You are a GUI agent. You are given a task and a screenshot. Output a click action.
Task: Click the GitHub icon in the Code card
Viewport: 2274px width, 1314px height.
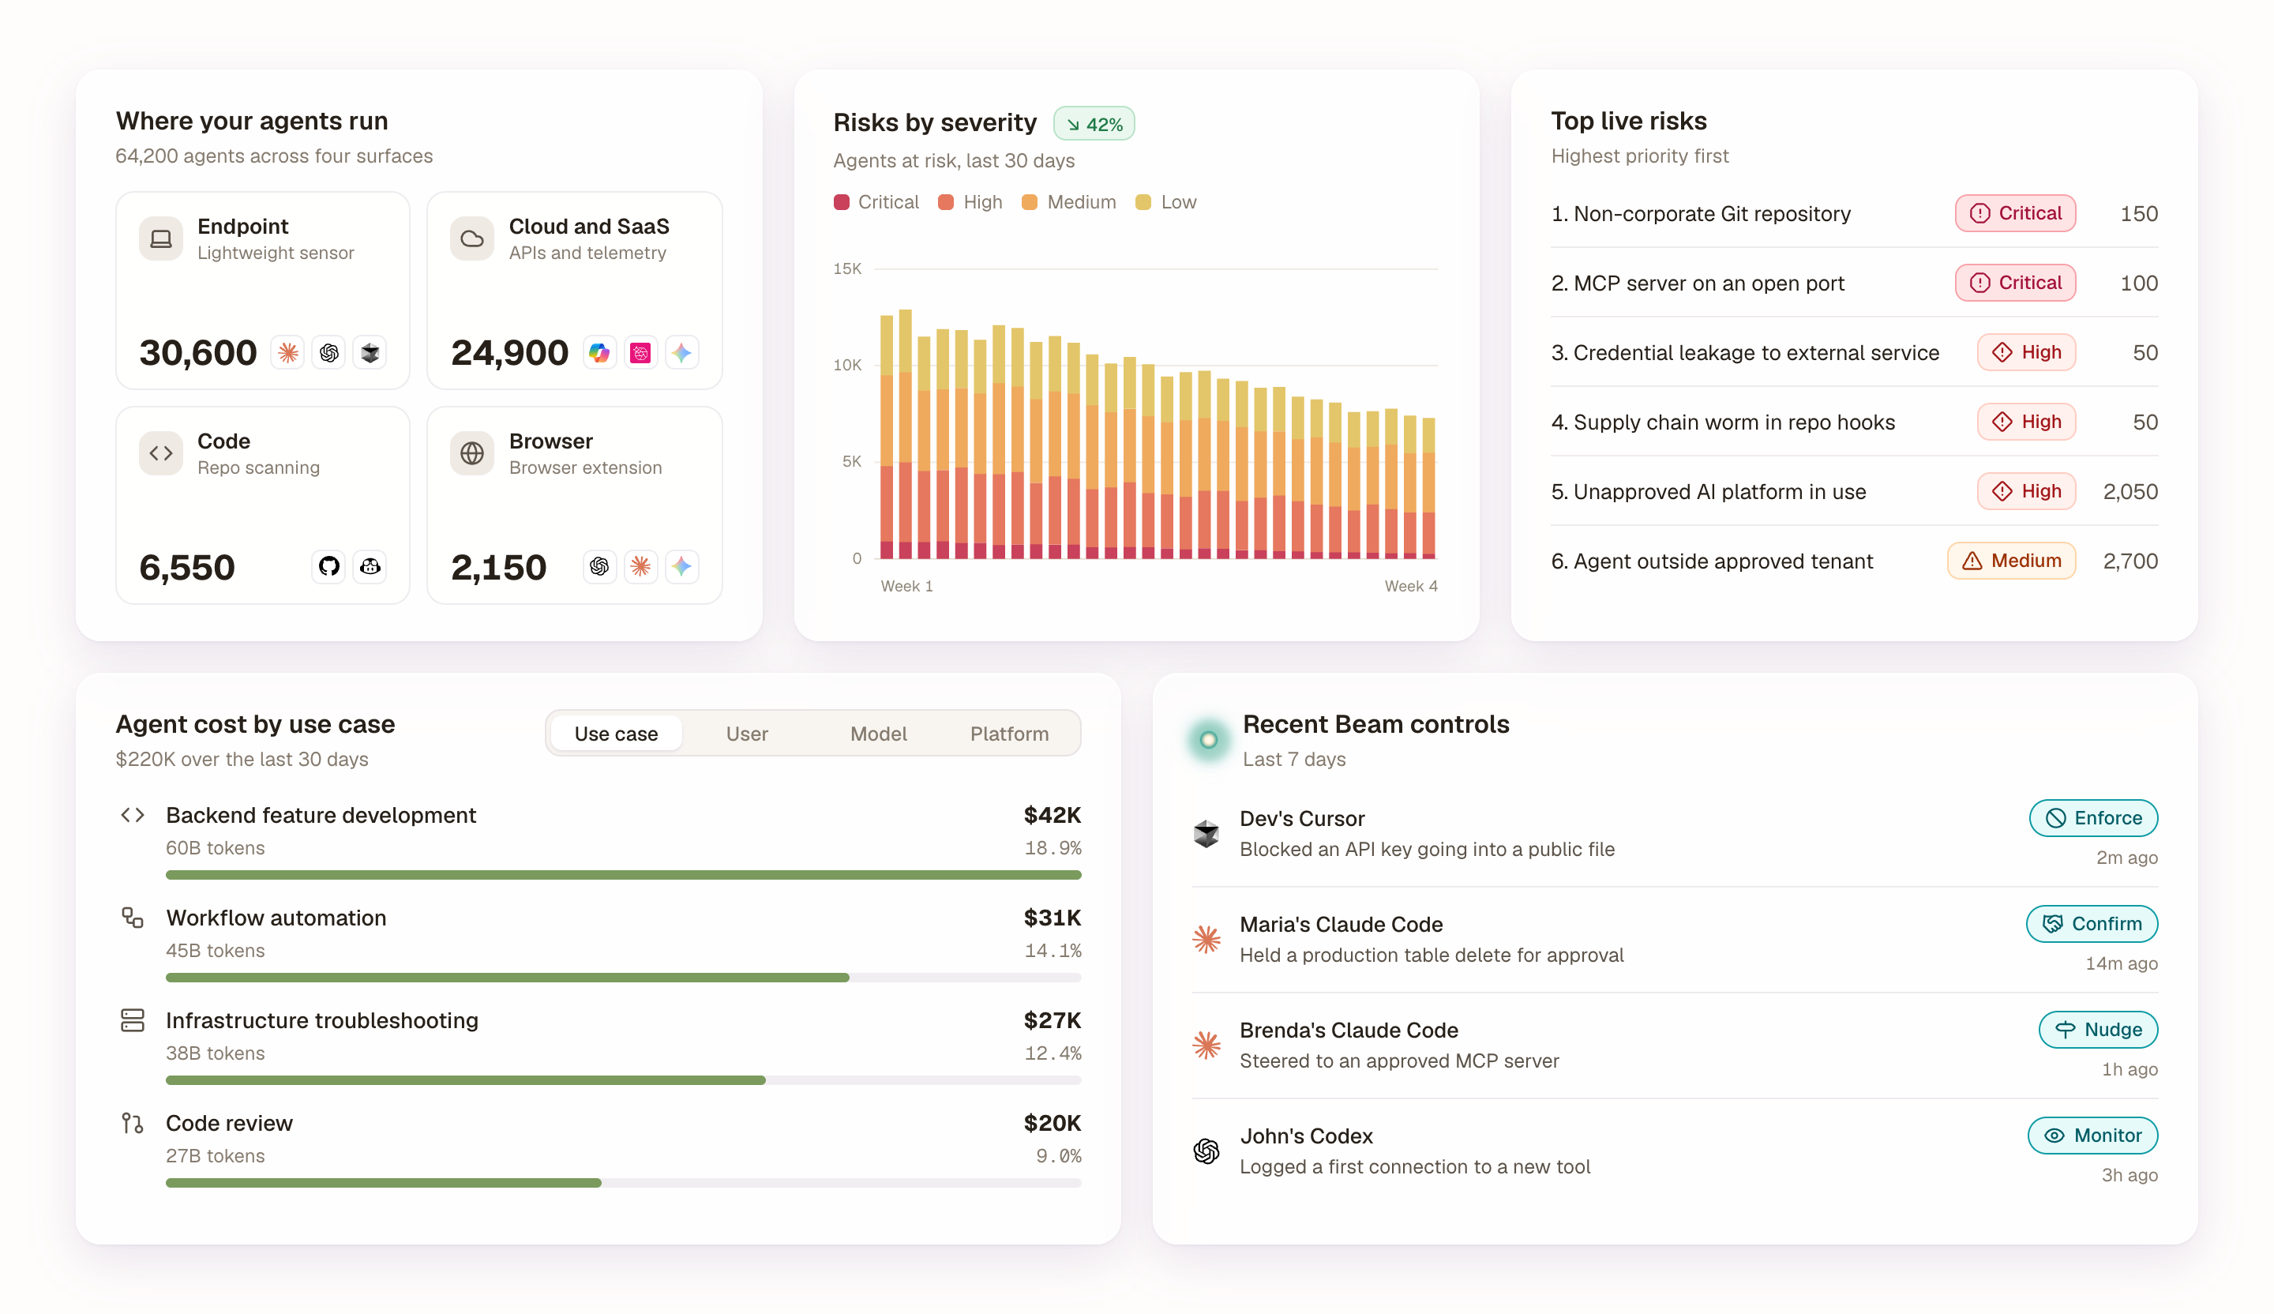[329, 567]
